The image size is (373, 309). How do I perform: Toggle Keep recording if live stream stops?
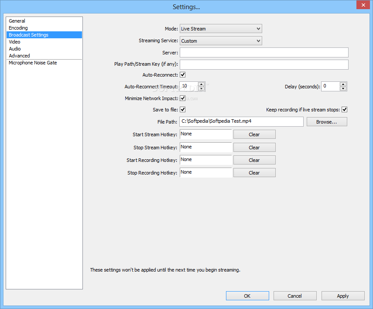pyautogui.click(x=345, y=109)
